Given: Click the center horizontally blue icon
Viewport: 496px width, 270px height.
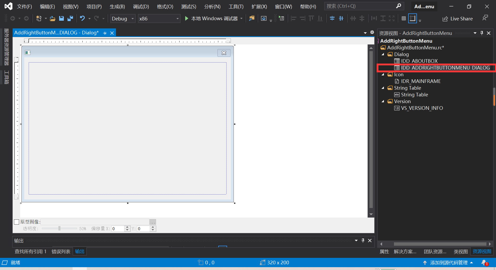Looking at the screenshot, I should pyautogui.click(x=341, y=18).
